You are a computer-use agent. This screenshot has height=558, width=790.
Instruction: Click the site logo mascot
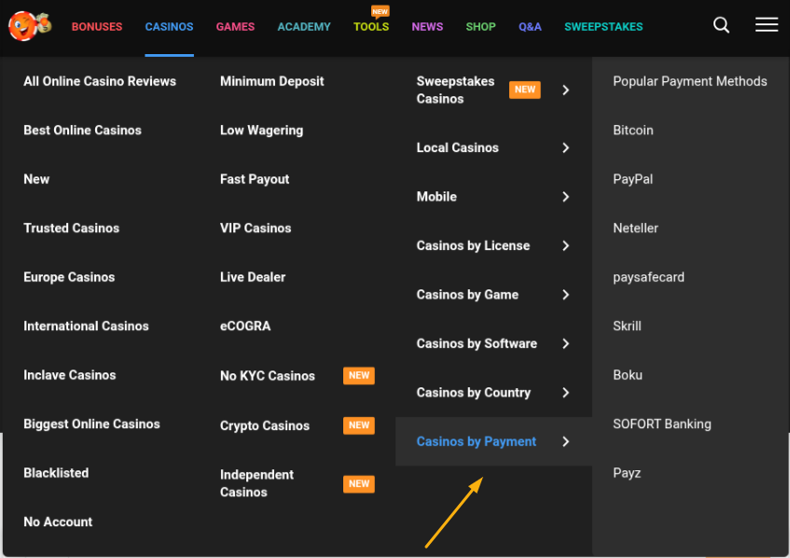(28, 25)
